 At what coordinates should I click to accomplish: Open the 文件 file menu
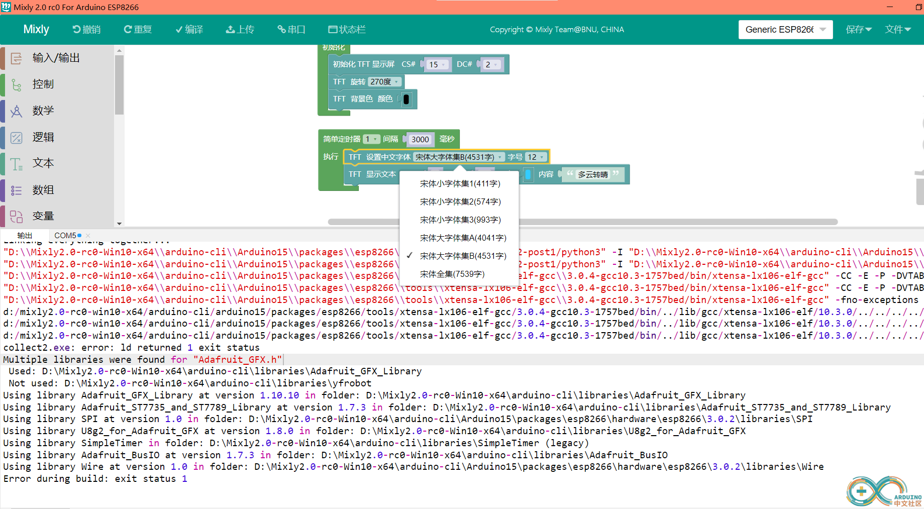pyautogui.click(x=898, y=30)
